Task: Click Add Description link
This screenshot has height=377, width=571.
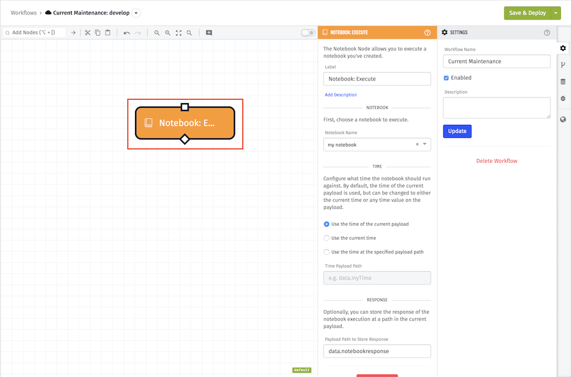Action: pyautogui.click(x=341, y=95)
